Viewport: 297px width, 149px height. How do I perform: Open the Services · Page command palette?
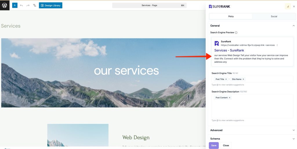[x=149, y=5]
